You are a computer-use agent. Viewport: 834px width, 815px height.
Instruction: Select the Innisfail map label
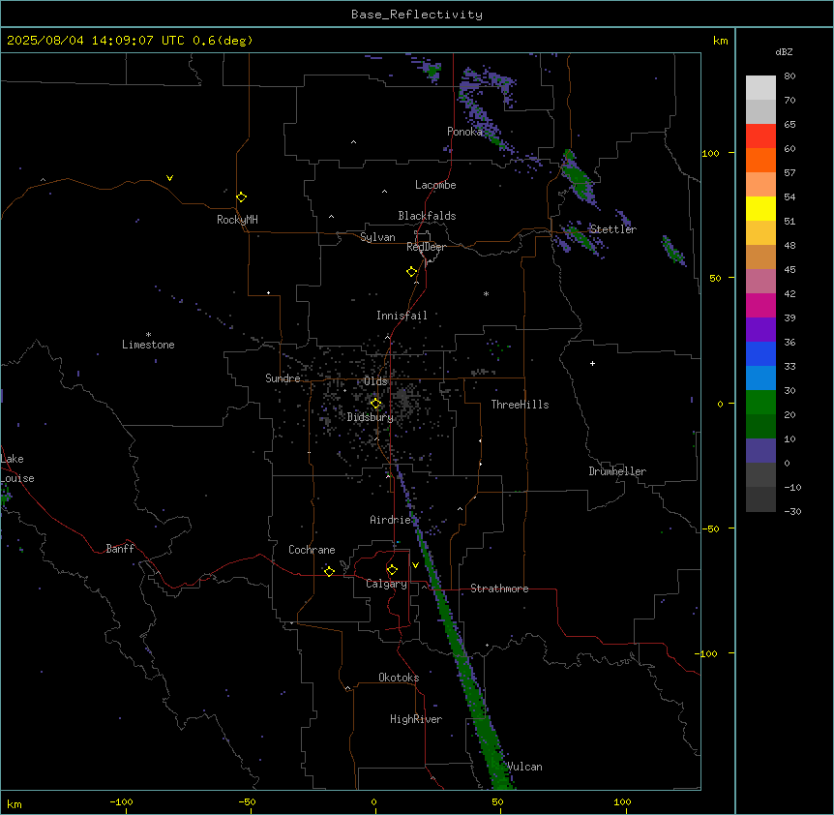(402, 316)
